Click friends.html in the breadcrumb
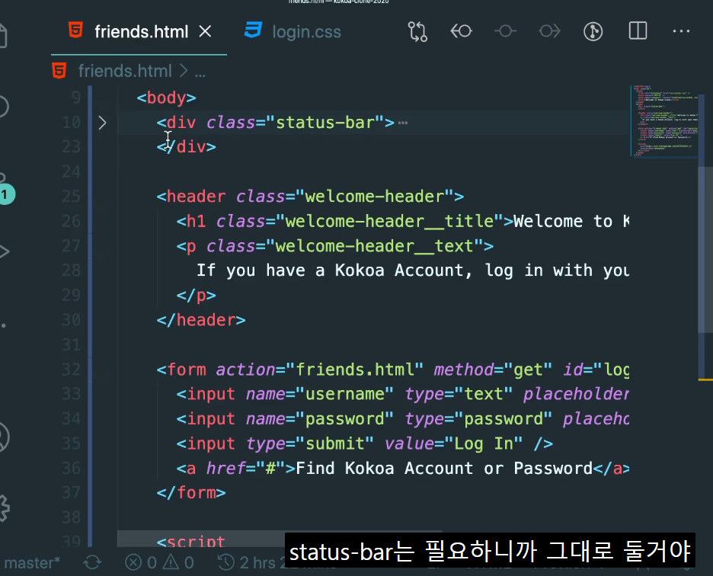This screenshot has width=713, height=576. click(x=125, y=71)
